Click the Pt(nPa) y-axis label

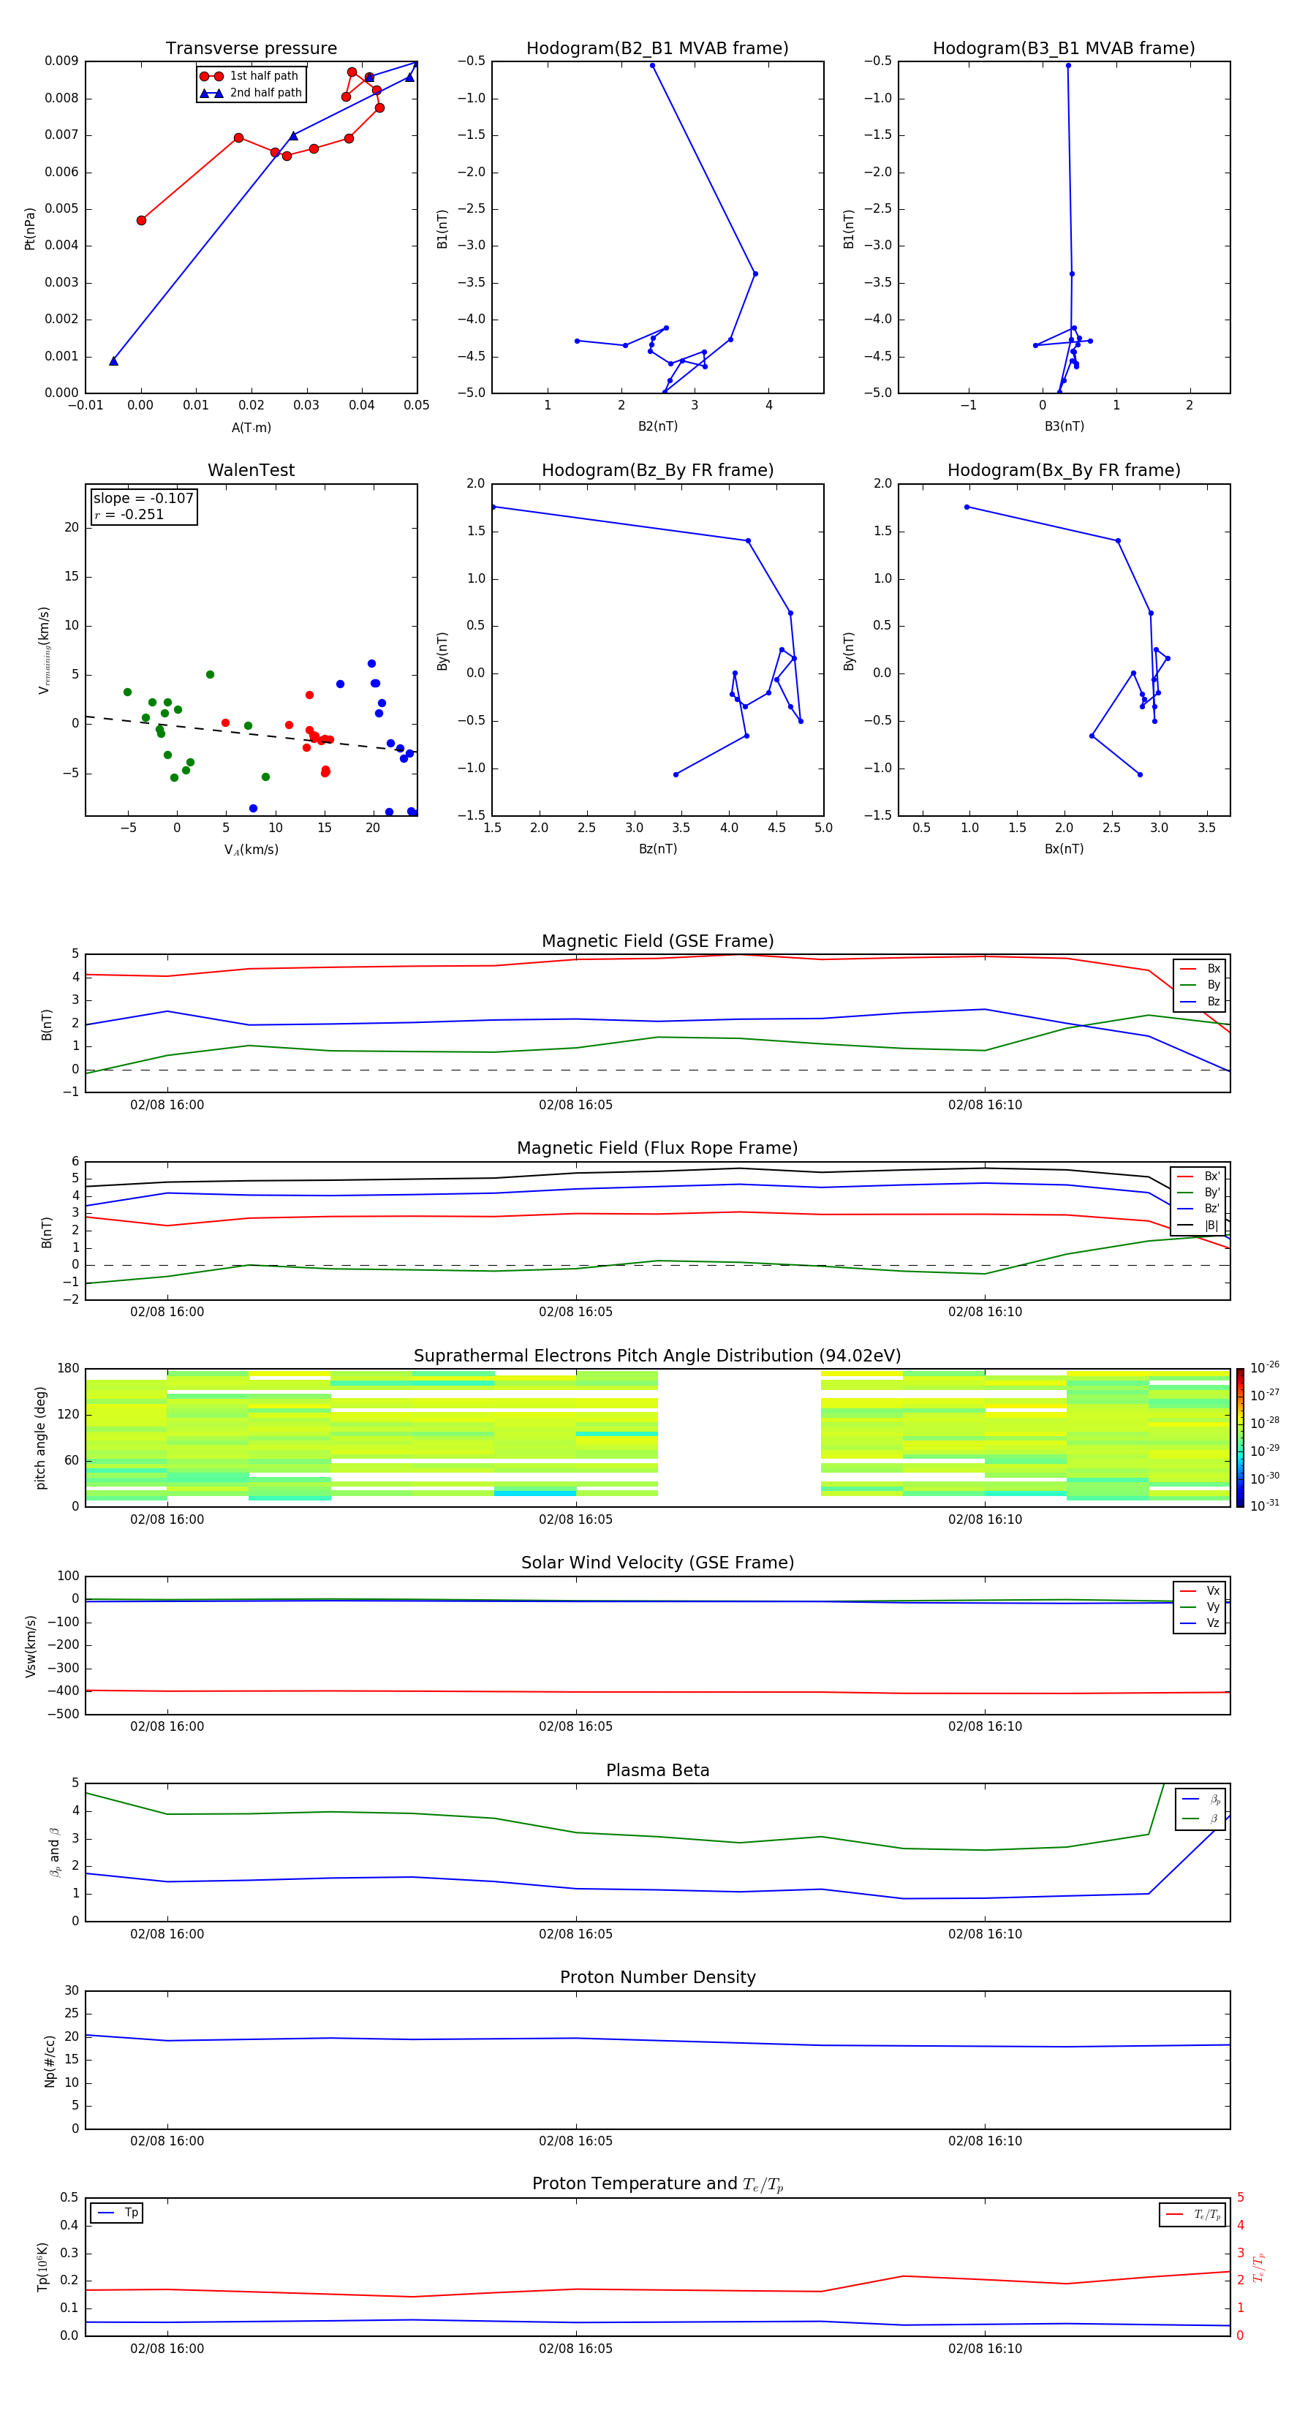tap(30, 229)
